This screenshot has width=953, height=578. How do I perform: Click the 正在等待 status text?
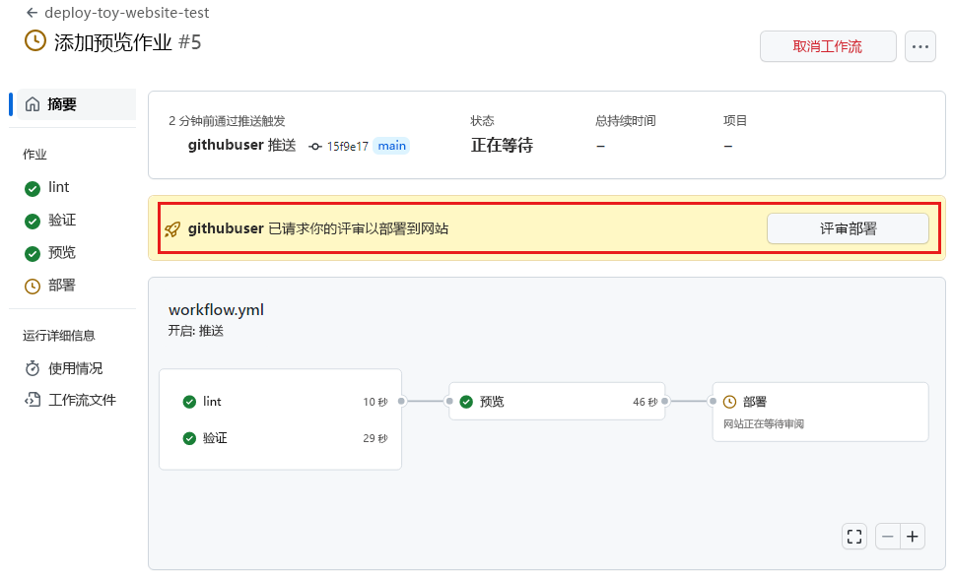point(502,145)
